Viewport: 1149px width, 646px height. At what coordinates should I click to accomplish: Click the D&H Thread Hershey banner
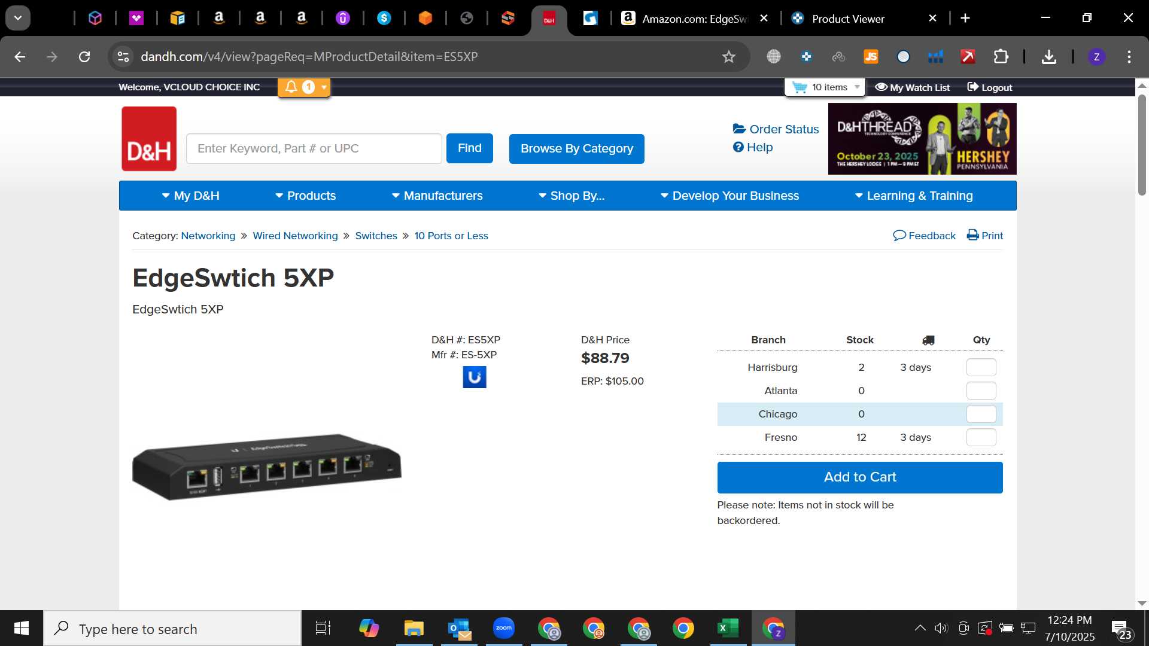pos(922,139)
